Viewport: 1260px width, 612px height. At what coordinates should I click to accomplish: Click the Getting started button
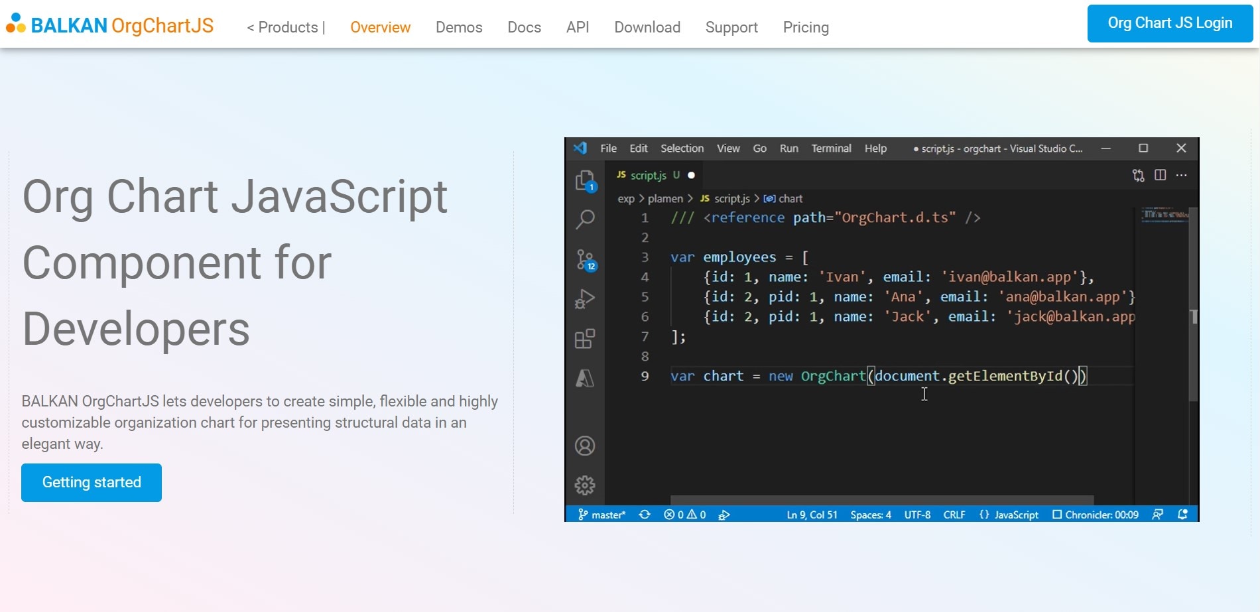92,483
